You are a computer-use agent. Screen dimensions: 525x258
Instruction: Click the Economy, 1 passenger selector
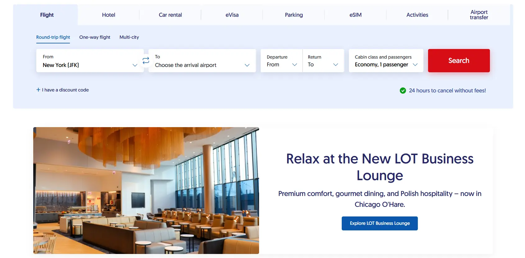click(x=386, y=60)
